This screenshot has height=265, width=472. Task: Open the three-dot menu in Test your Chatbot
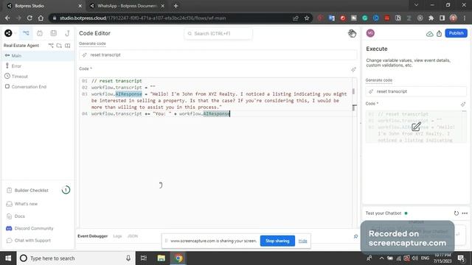(x=465, y=213)
